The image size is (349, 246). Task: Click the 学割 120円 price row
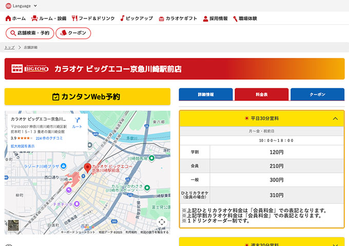coord(262,152)
